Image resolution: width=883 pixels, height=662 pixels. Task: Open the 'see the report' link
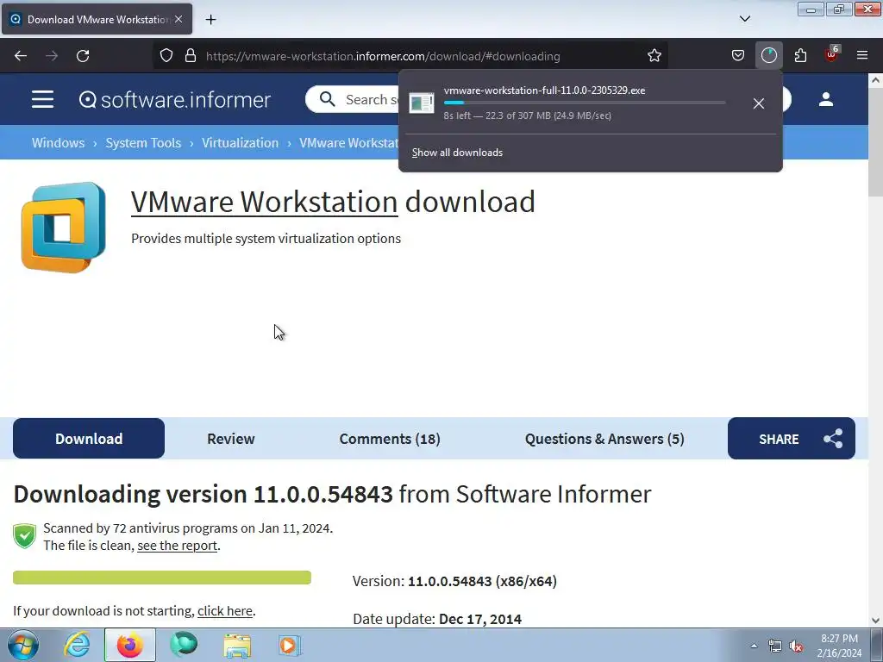(x=178, y=546)
